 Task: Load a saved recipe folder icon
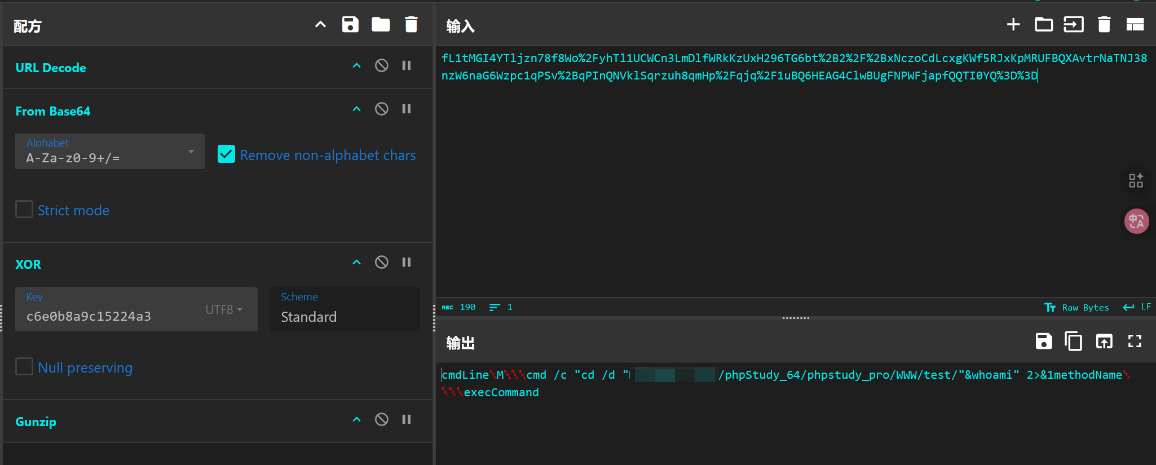pos(381,25)
